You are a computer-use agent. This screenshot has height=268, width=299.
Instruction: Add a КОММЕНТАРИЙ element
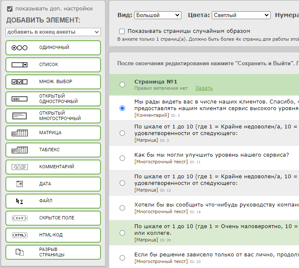53,167
